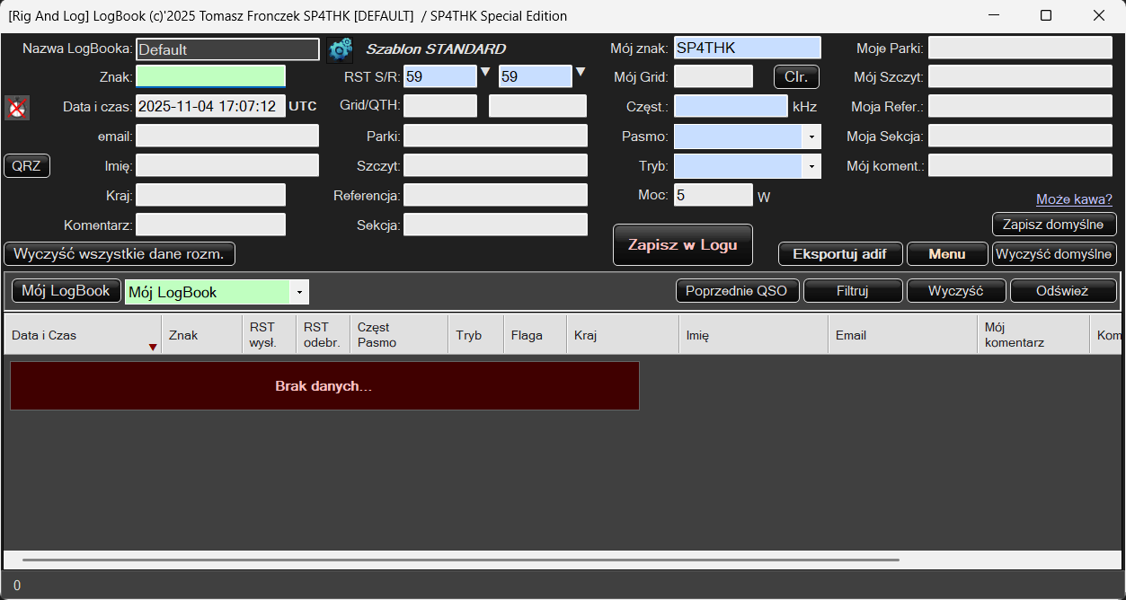Open the Może kawa? link
The height and width of the screenshot is (600, 1126).
pyautogui.click(x=1074, y=199)
